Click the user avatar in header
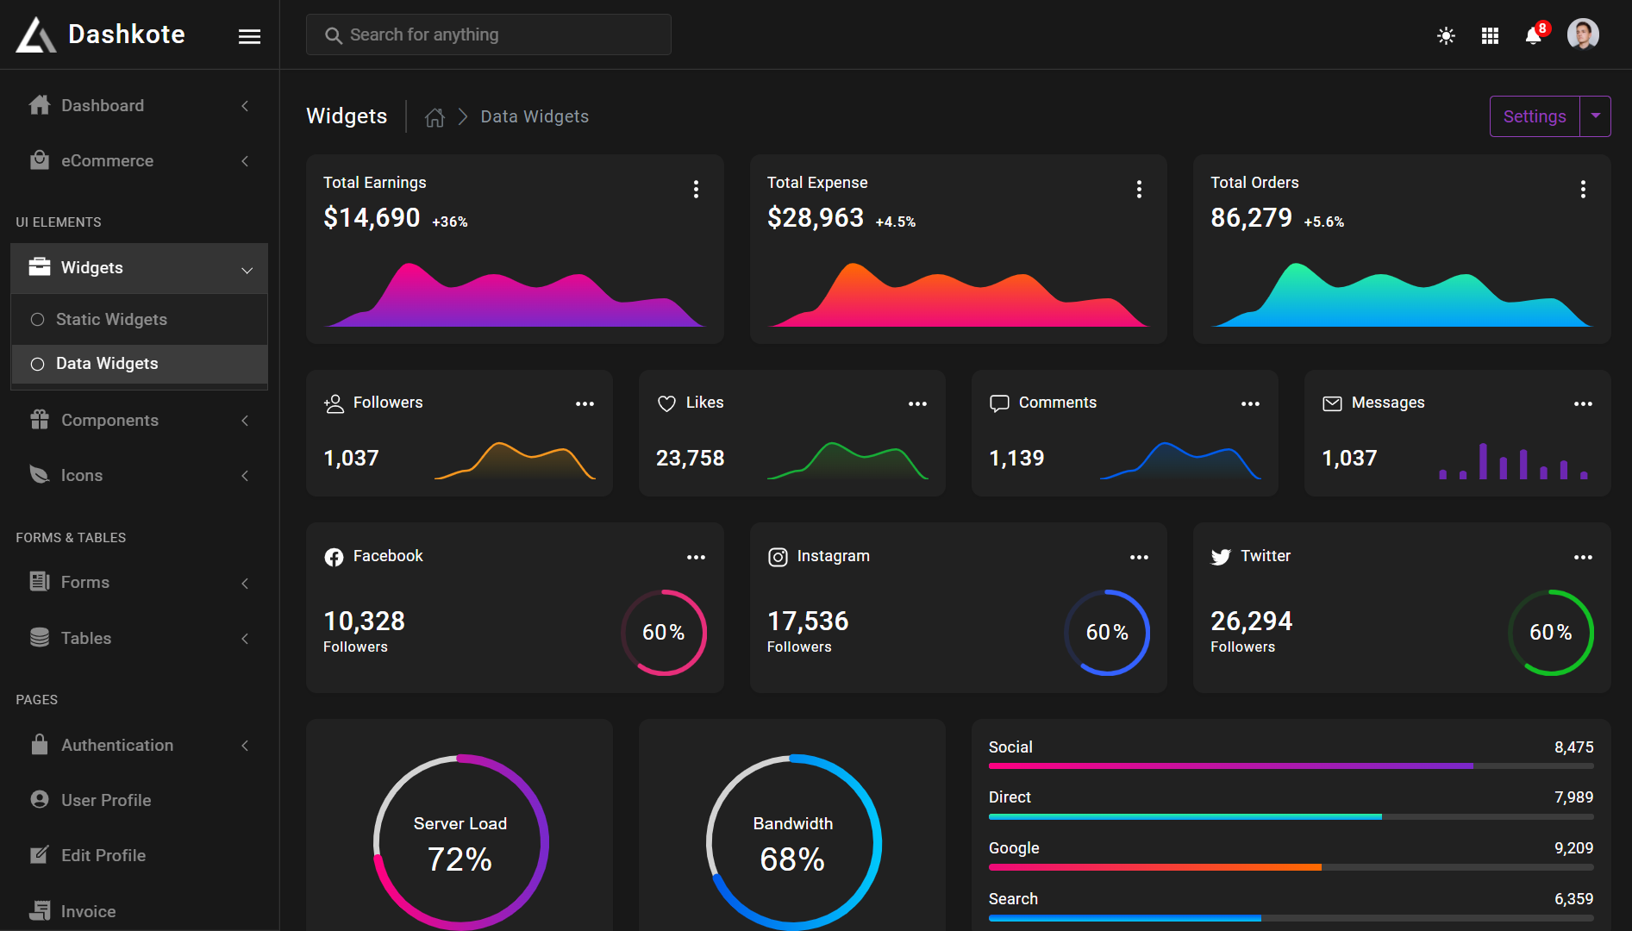 (x=1583, y=34)
